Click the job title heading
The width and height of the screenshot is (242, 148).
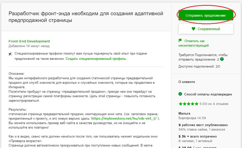86,17
